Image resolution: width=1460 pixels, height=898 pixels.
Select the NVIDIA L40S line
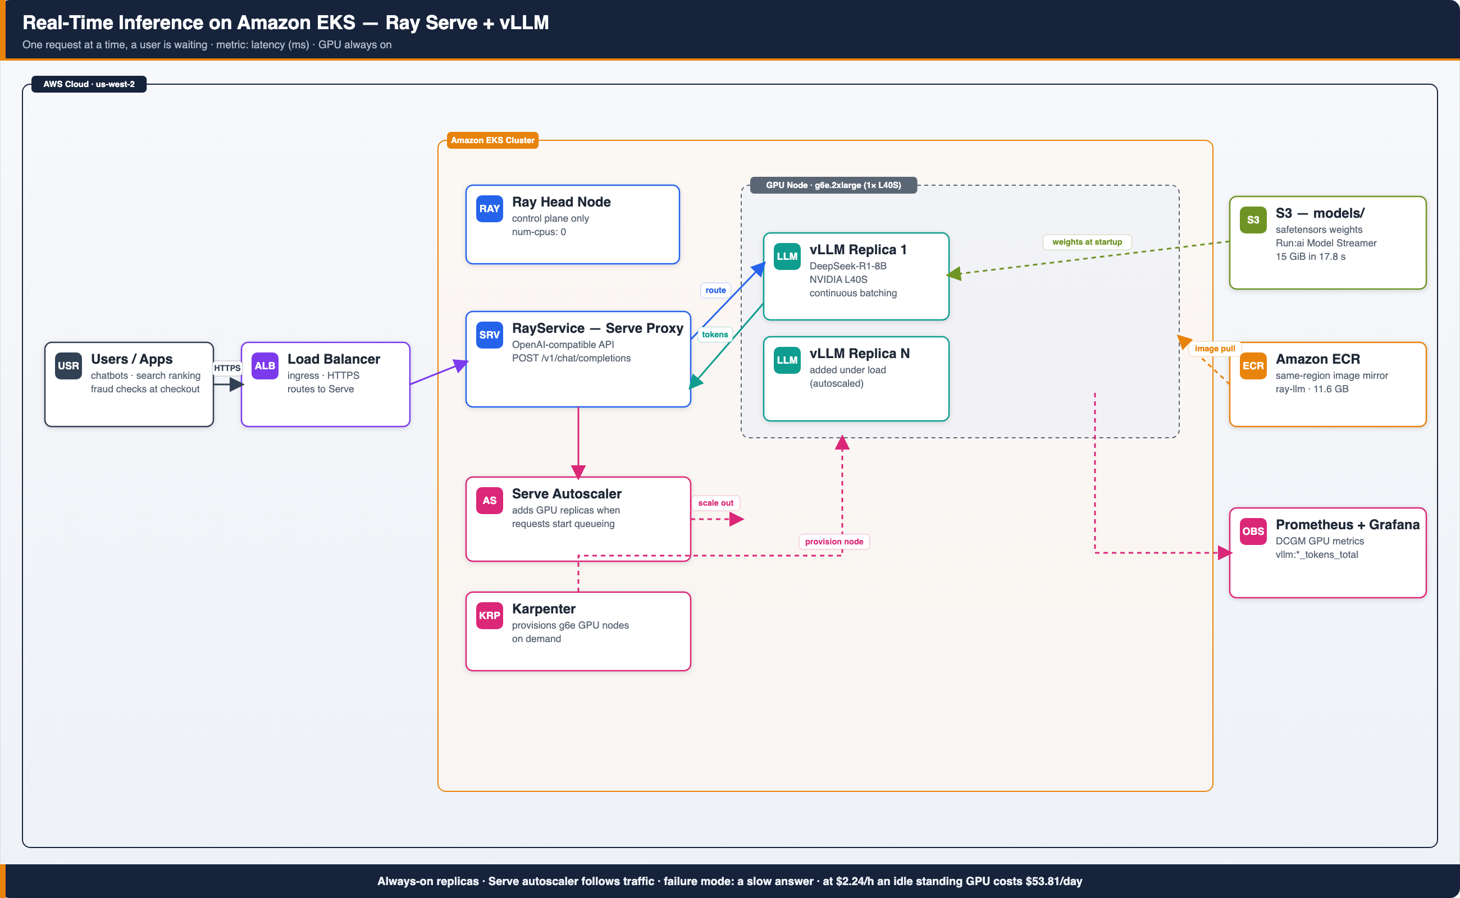[838, 279]
